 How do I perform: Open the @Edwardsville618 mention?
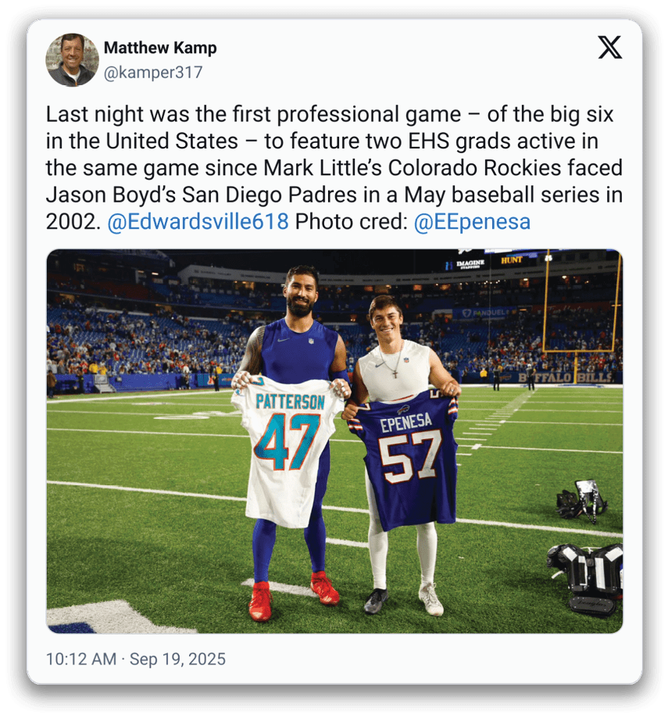(198, 222)
